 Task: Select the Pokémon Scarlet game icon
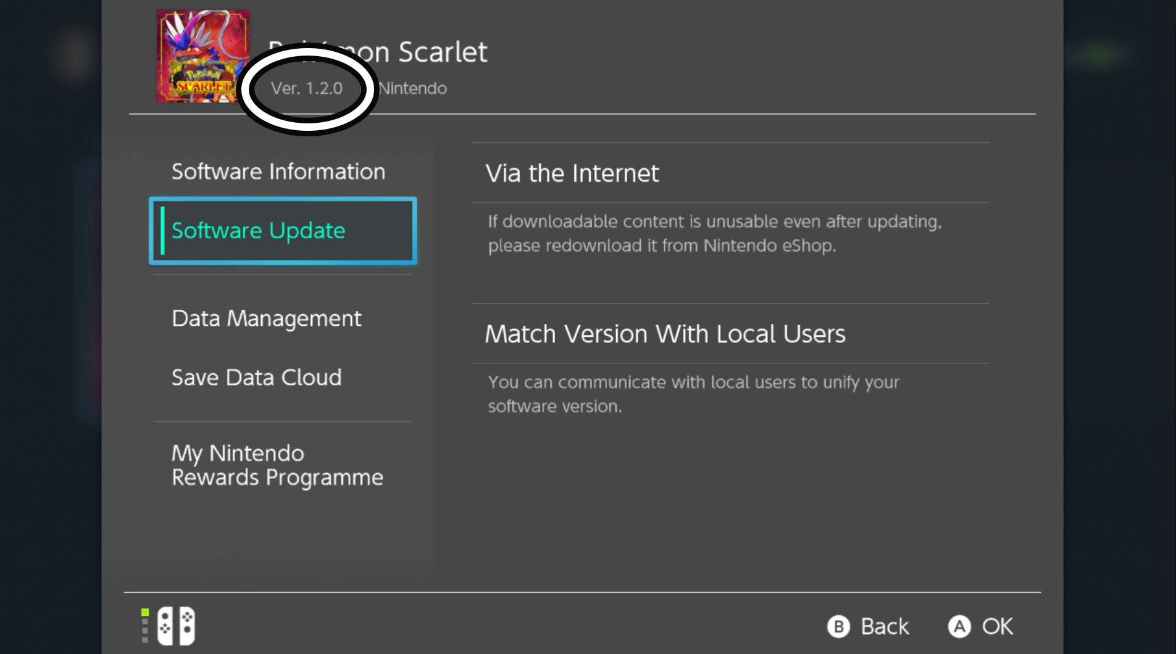203,56
